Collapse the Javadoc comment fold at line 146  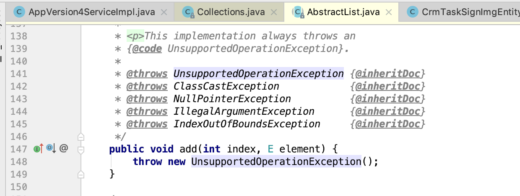81,137
